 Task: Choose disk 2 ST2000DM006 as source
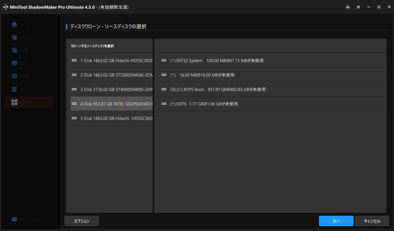pyautogui.click(x=112, y=75)
